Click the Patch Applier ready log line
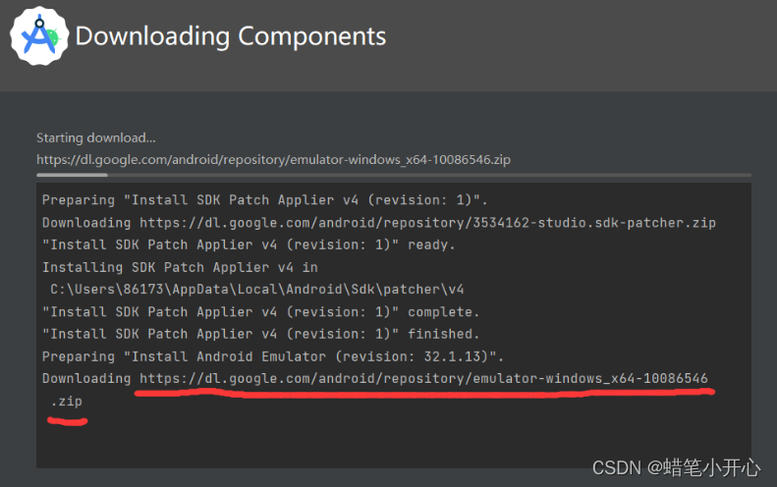The image size is (777, 487). [x=249, y=244]
